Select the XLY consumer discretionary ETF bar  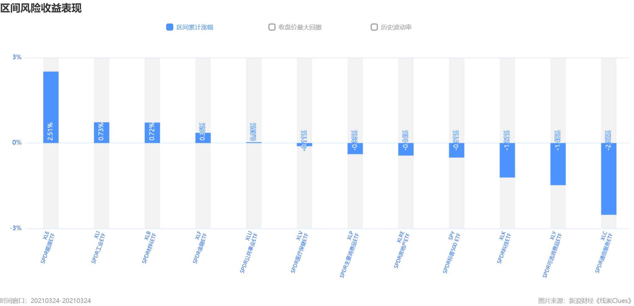click(558, 164)
